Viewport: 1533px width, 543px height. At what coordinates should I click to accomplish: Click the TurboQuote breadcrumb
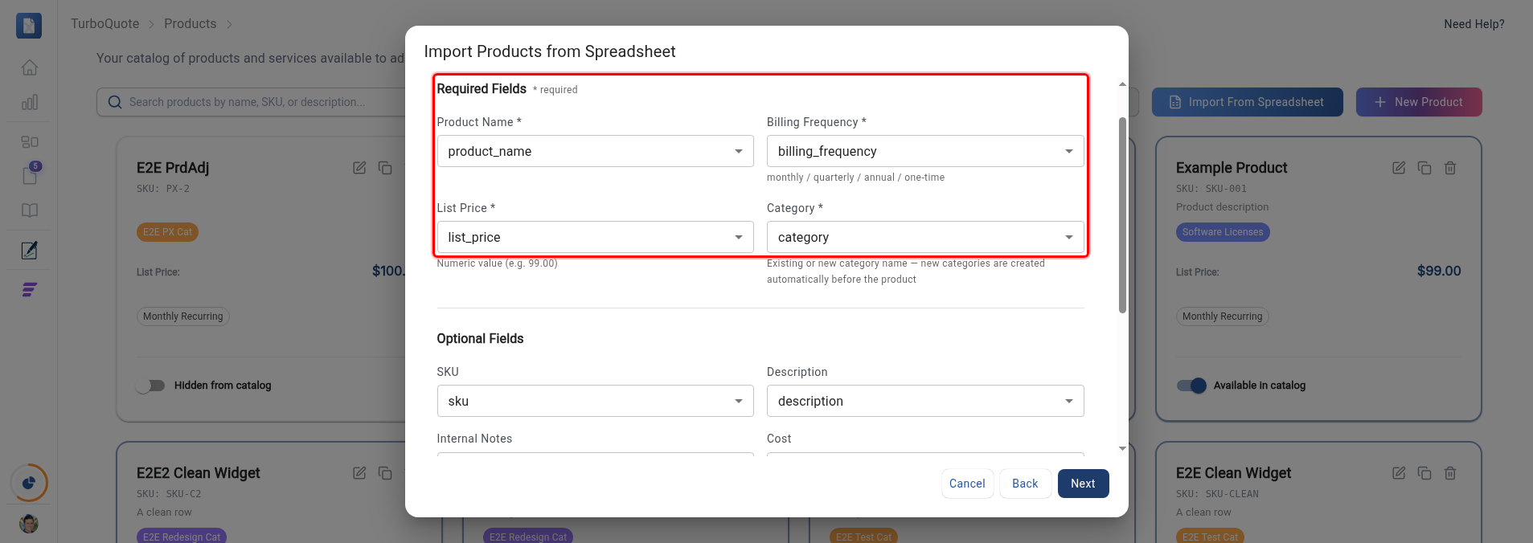tap(105, 24)
